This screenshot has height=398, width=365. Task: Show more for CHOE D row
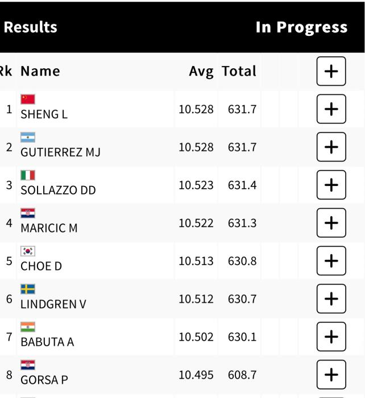tap(331, 261)
